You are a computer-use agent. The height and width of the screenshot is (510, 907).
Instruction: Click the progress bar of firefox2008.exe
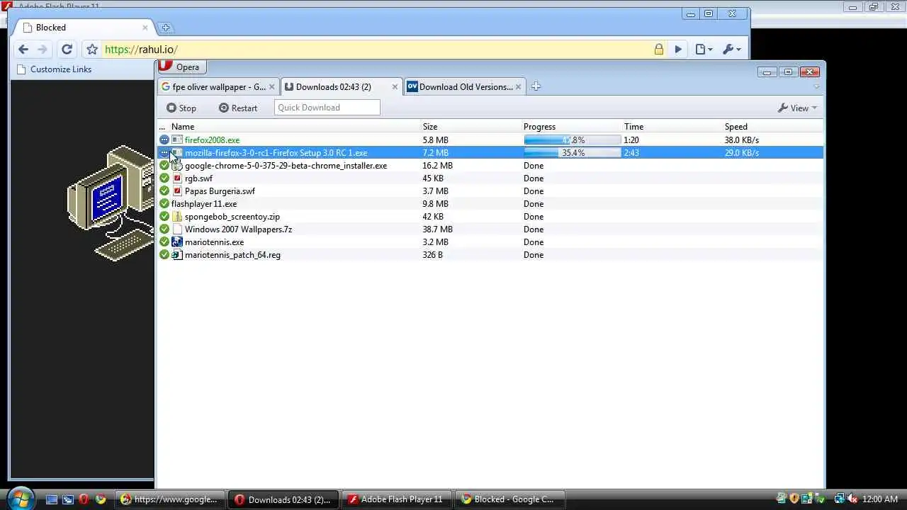[573, 140]
